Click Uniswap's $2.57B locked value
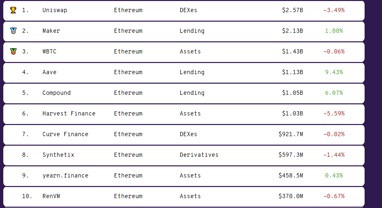 pyautogui.click(x=293, y=10)
